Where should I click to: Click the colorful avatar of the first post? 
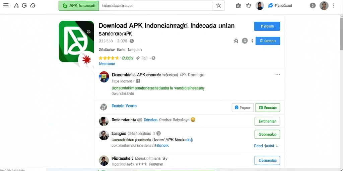[x=104, y=77]
